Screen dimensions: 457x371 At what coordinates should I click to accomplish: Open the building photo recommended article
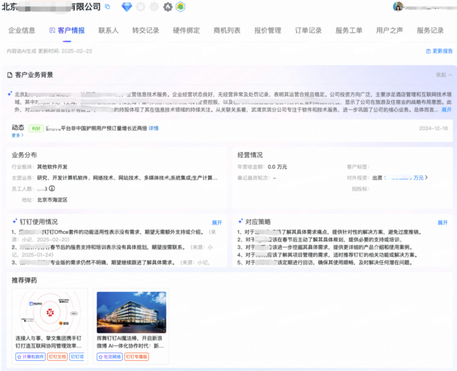coord(131,313)
